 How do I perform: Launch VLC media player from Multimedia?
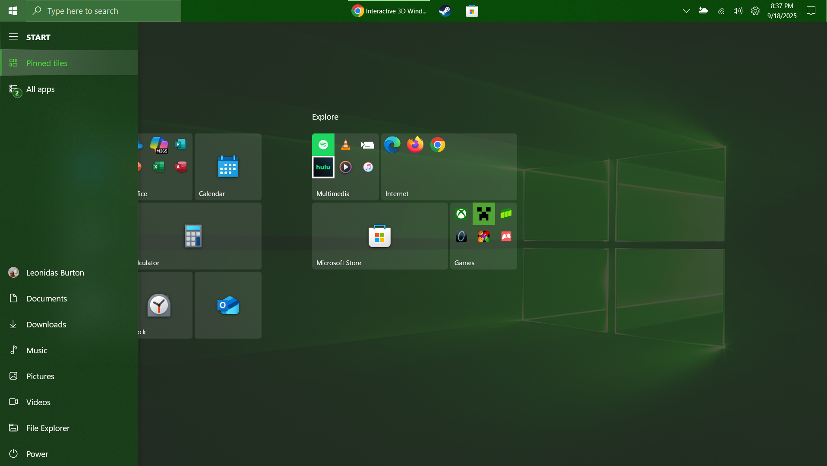[x=346, y=145]
